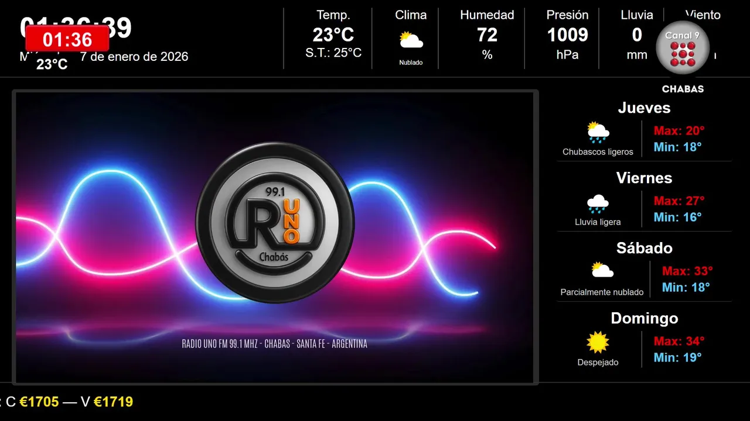Click Sunday's clear sun icon
Image resolution: width=750 pixels, height=421 pixels.
point(598,343)
